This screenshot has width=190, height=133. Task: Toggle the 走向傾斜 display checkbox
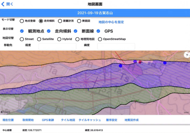point(49,31)
